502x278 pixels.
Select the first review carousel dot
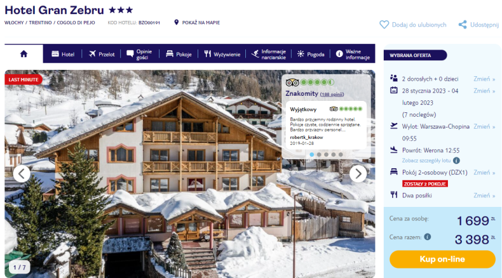[x=312, y=154]
